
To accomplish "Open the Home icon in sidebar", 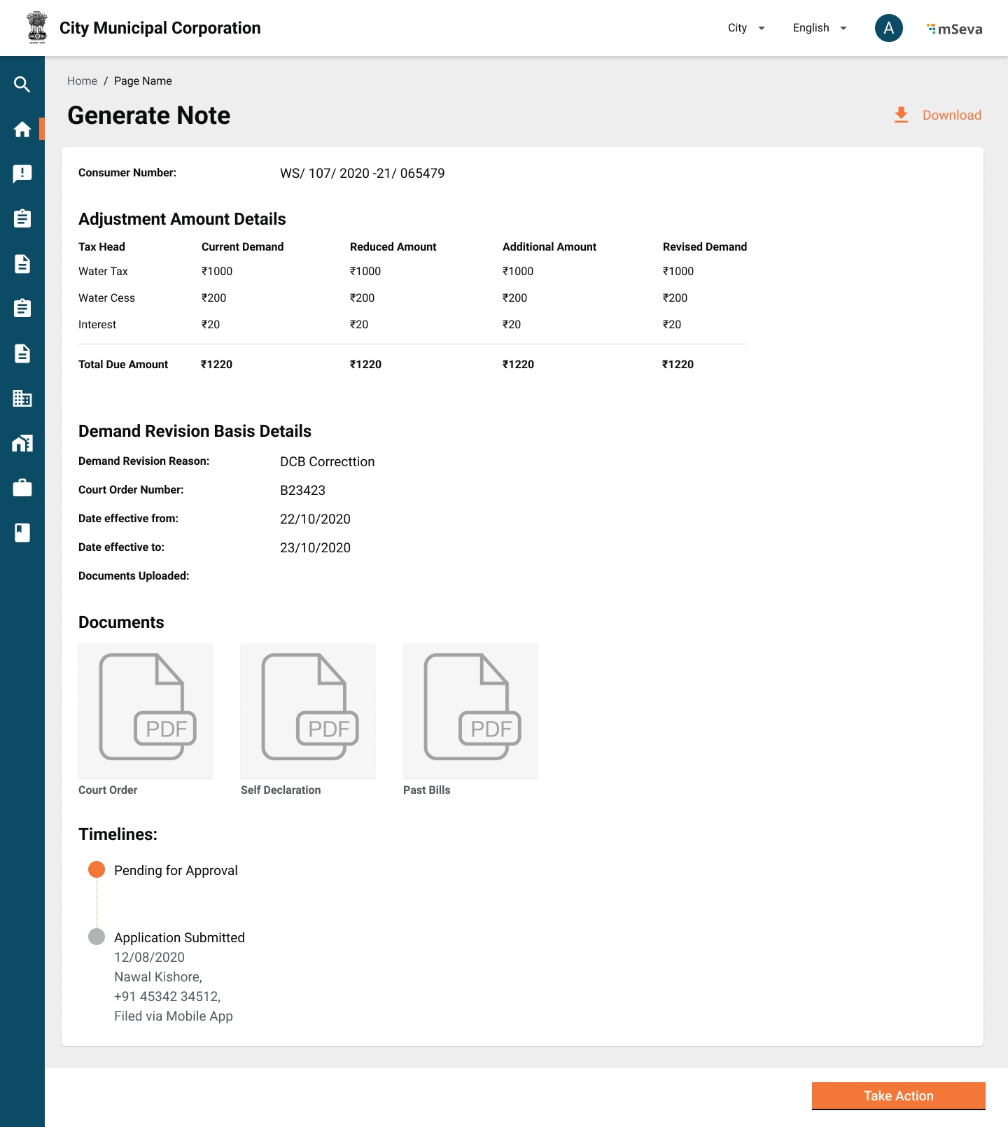I will [22, 129].
